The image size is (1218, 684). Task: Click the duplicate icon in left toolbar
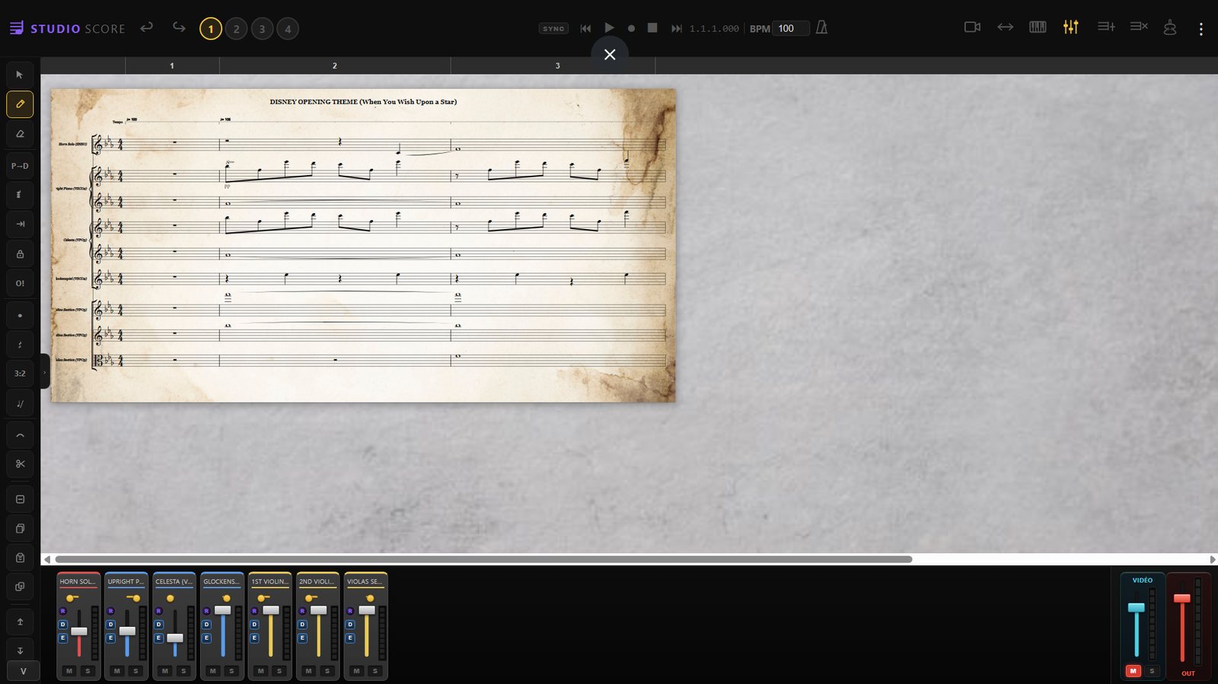20,587
